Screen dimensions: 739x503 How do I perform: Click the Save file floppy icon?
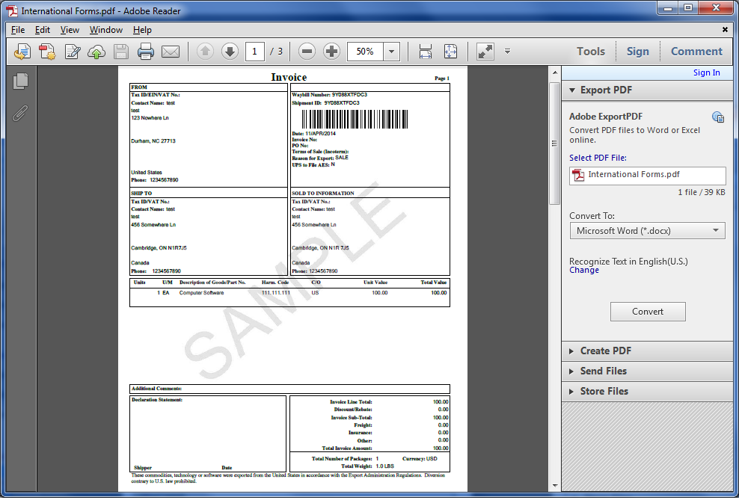point(121,52)
